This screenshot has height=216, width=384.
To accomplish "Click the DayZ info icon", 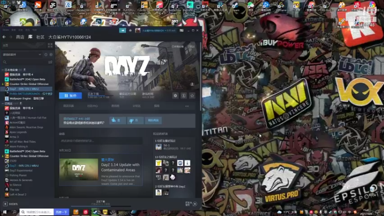I will pos(184,96).
